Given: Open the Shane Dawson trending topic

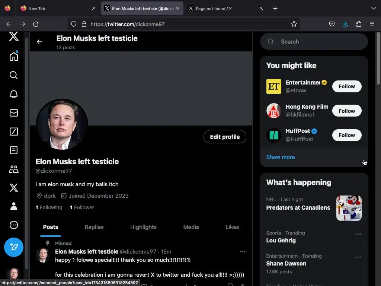Looking at the screenshot, I should pyautogui.click(x=286, y=264).
